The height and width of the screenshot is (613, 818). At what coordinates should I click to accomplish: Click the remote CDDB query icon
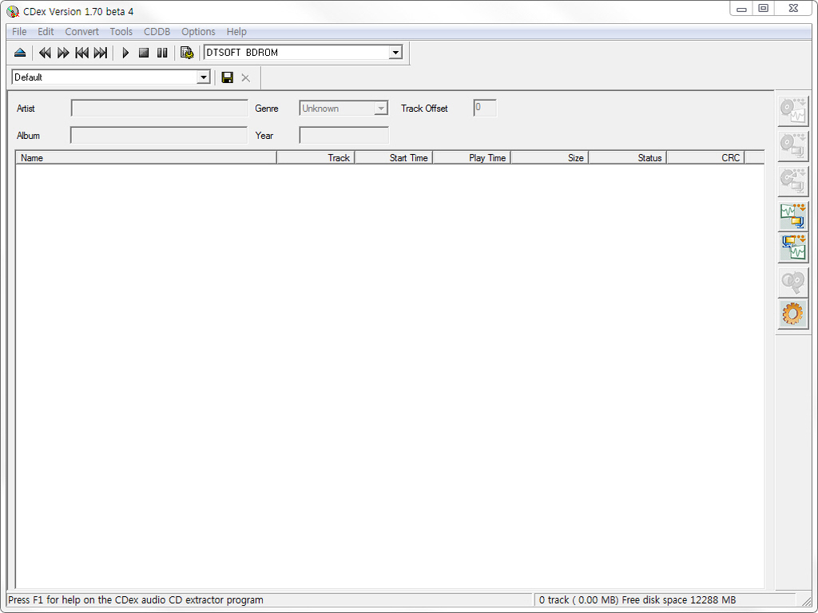tap(793, 283)
